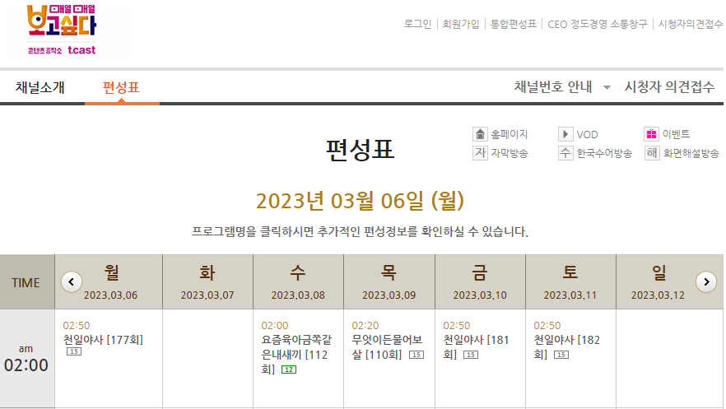Select the 목 2023.03.09 column header

coord(389,281)
